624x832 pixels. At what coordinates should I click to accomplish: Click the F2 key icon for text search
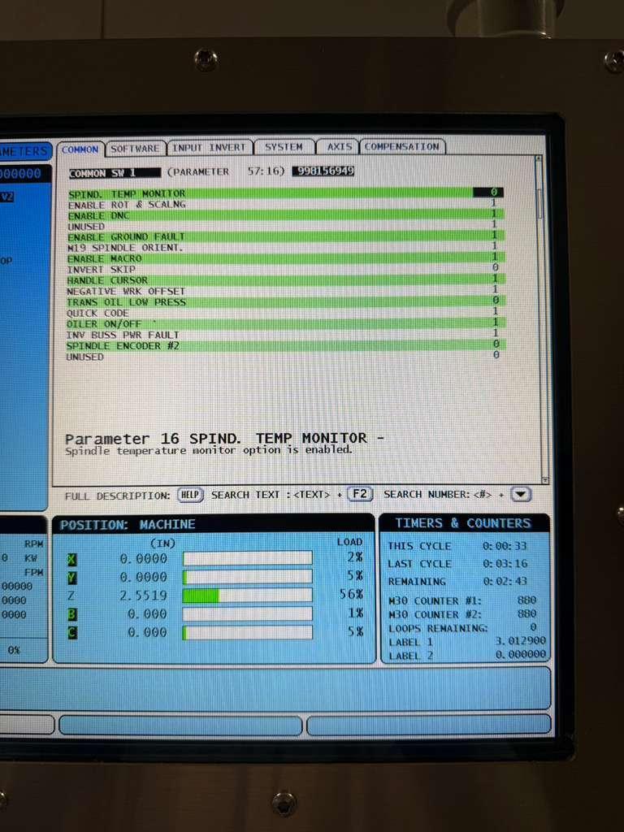point(359,494)
